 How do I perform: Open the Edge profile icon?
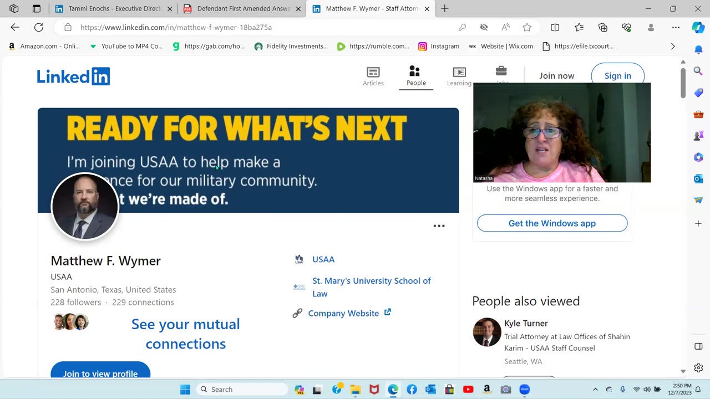(x=651, y=27)
